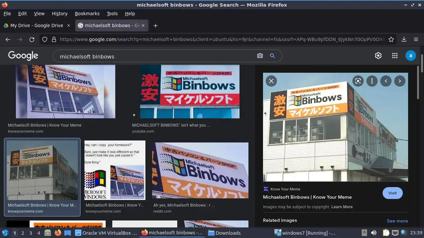Viewport: 424px width, 238px height.
Task: Open Google Settings gear
Action: tap(378, 56)
